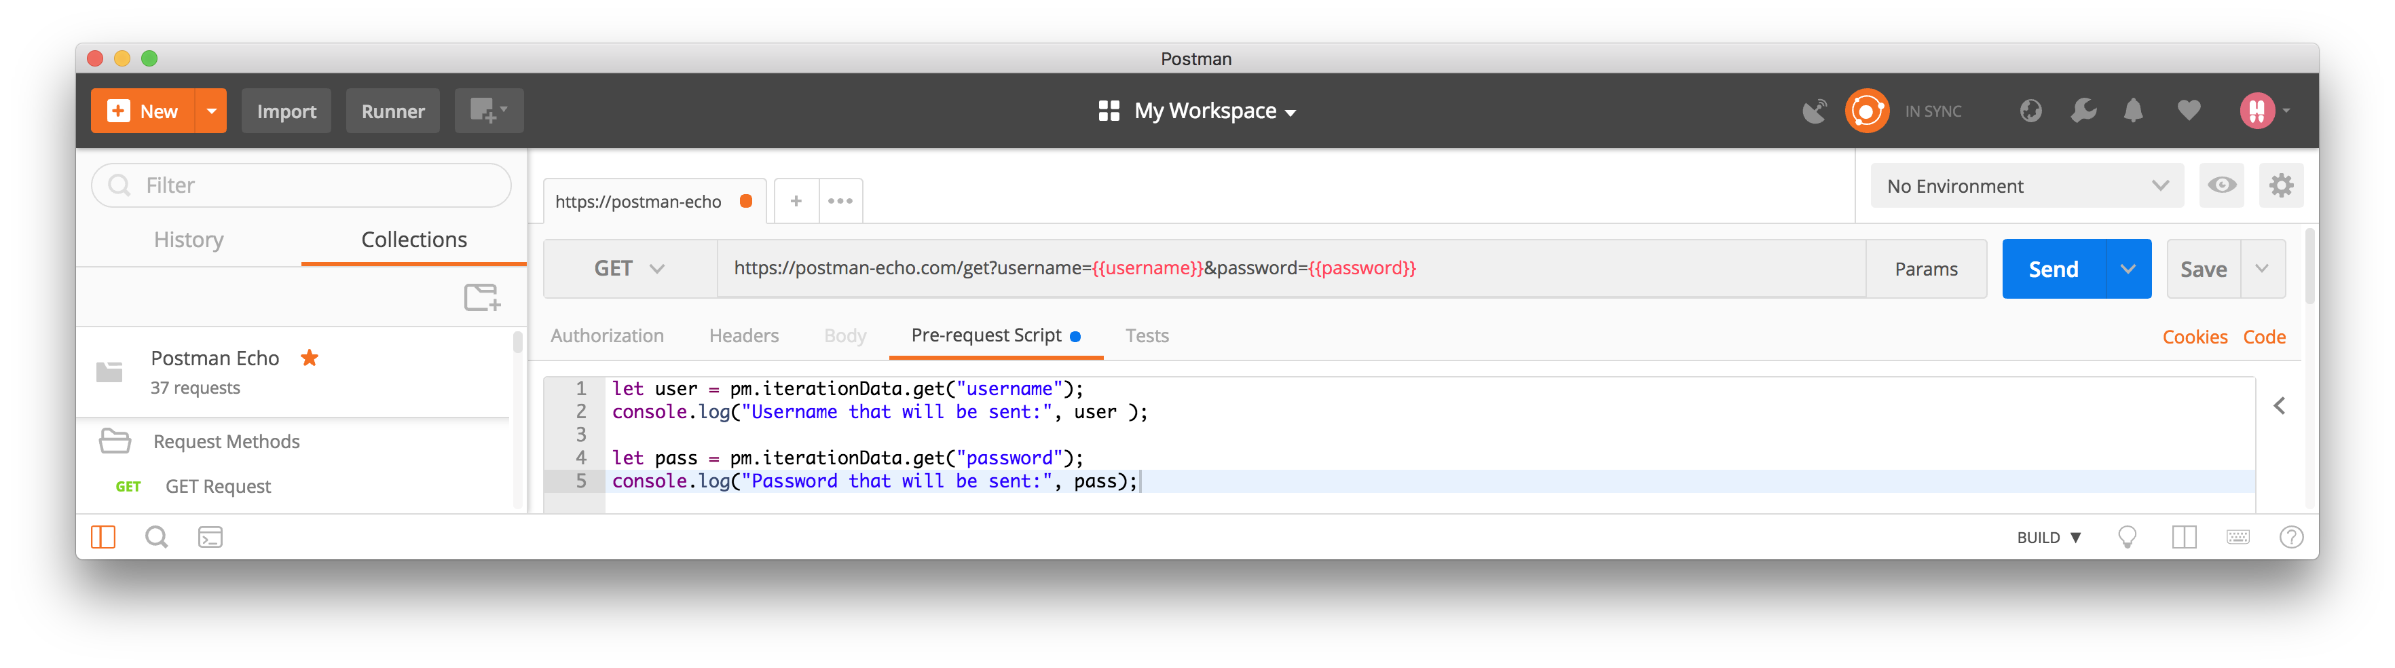Switch to the Tests tab
2395x668 pixels.
pos(1147,335)
